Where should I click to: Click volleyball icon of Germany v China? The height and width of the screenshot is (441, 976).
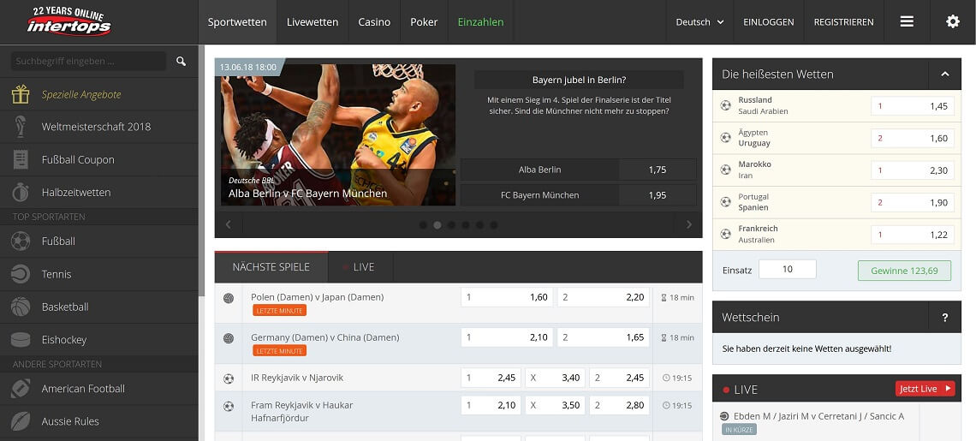coord(229,338)
